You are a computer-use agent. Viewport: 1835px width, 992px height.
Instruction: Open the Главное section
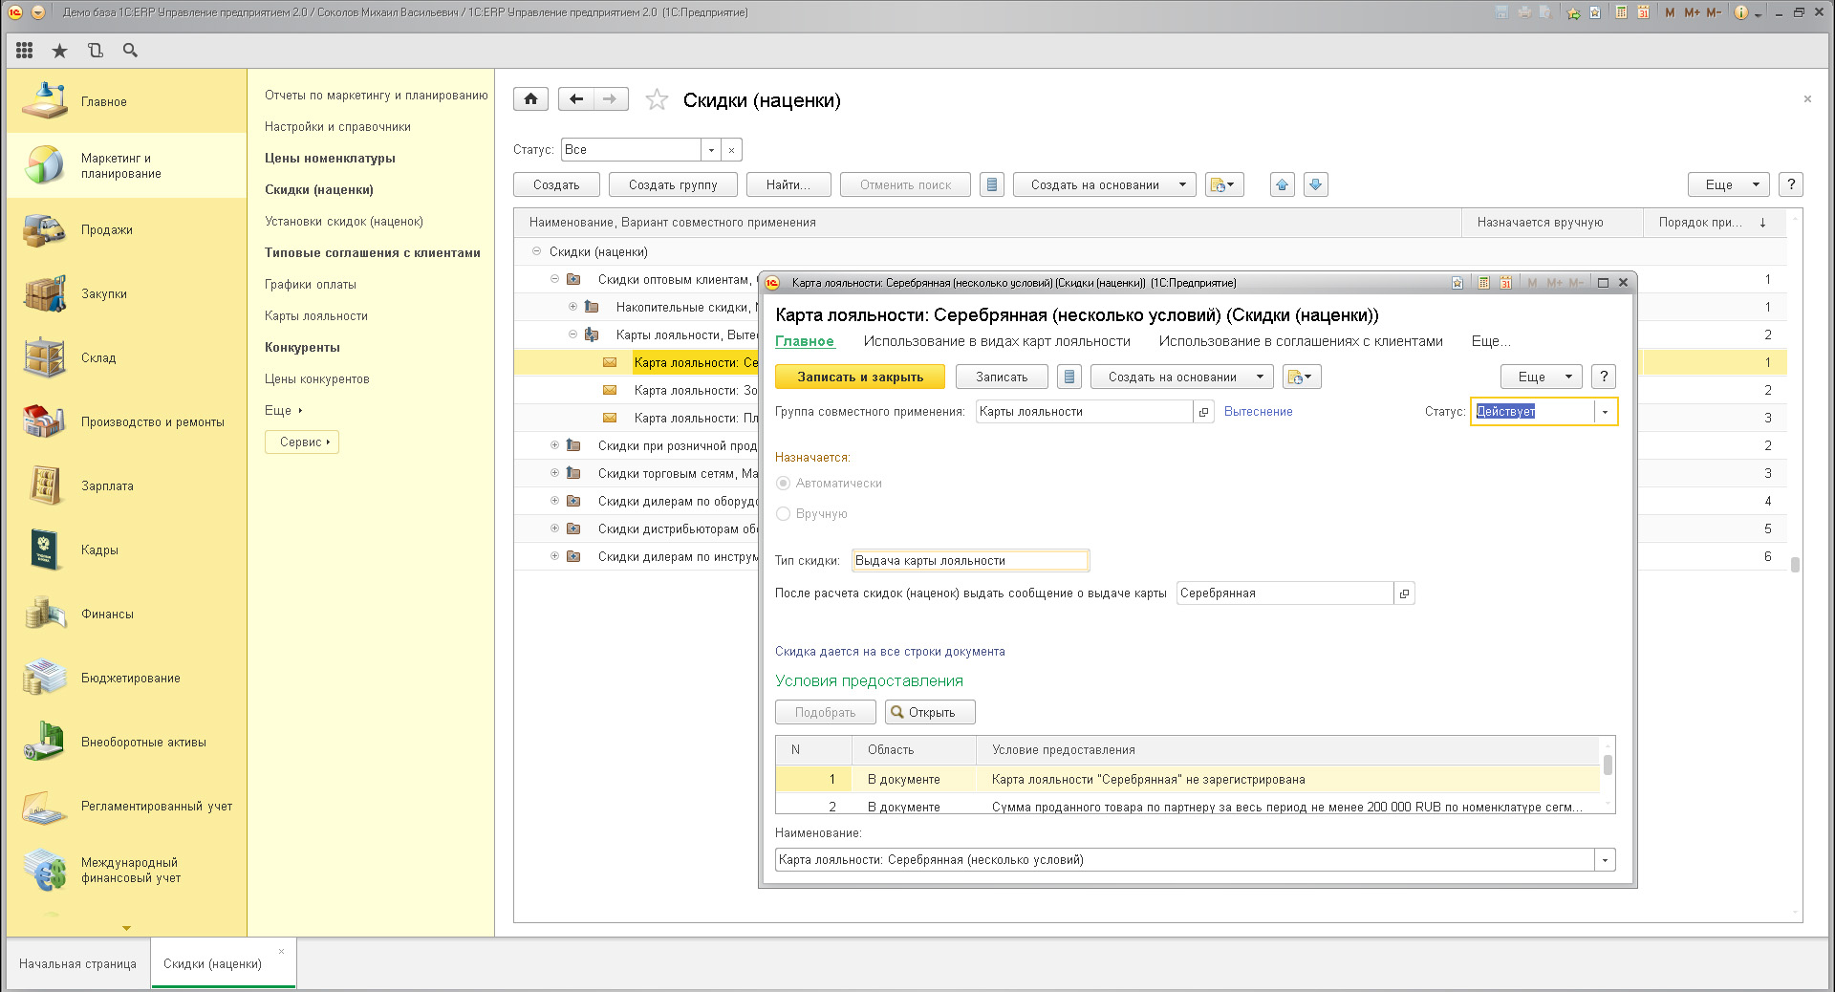coord(126,101)
